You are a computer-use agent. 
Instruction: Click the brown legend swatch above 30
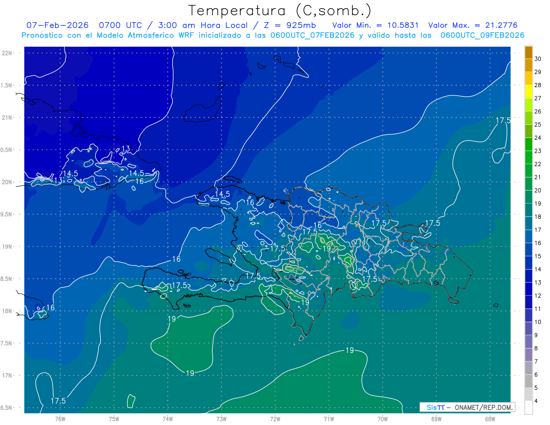[x=528, y=52]
